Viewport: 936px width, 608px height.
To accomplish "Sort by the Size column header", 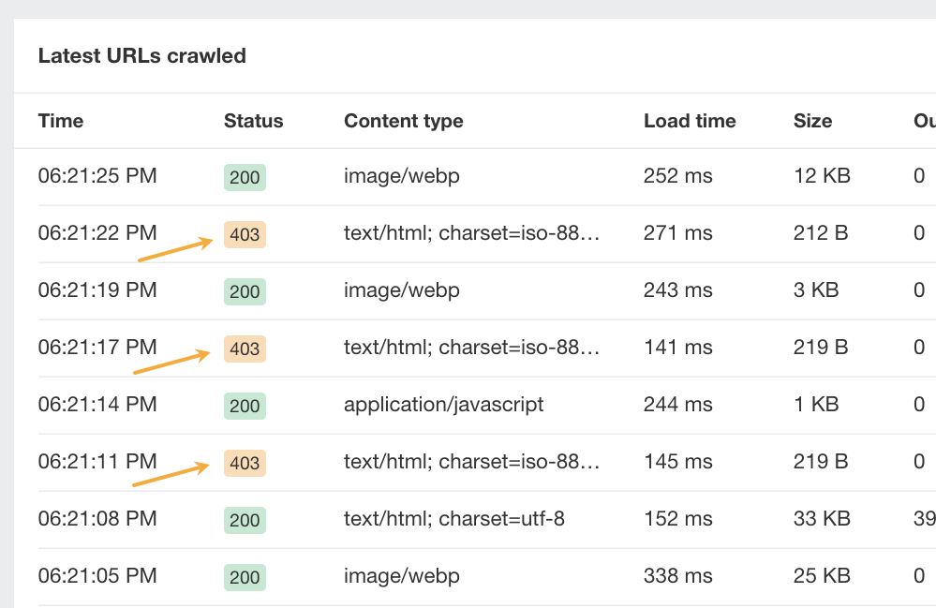I will click(811, 121).
